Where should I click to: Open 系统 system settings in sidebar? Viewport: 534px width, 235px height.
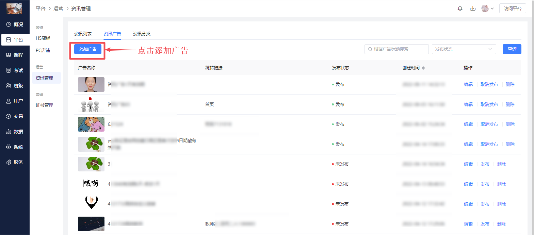click(x=15, y=147)
